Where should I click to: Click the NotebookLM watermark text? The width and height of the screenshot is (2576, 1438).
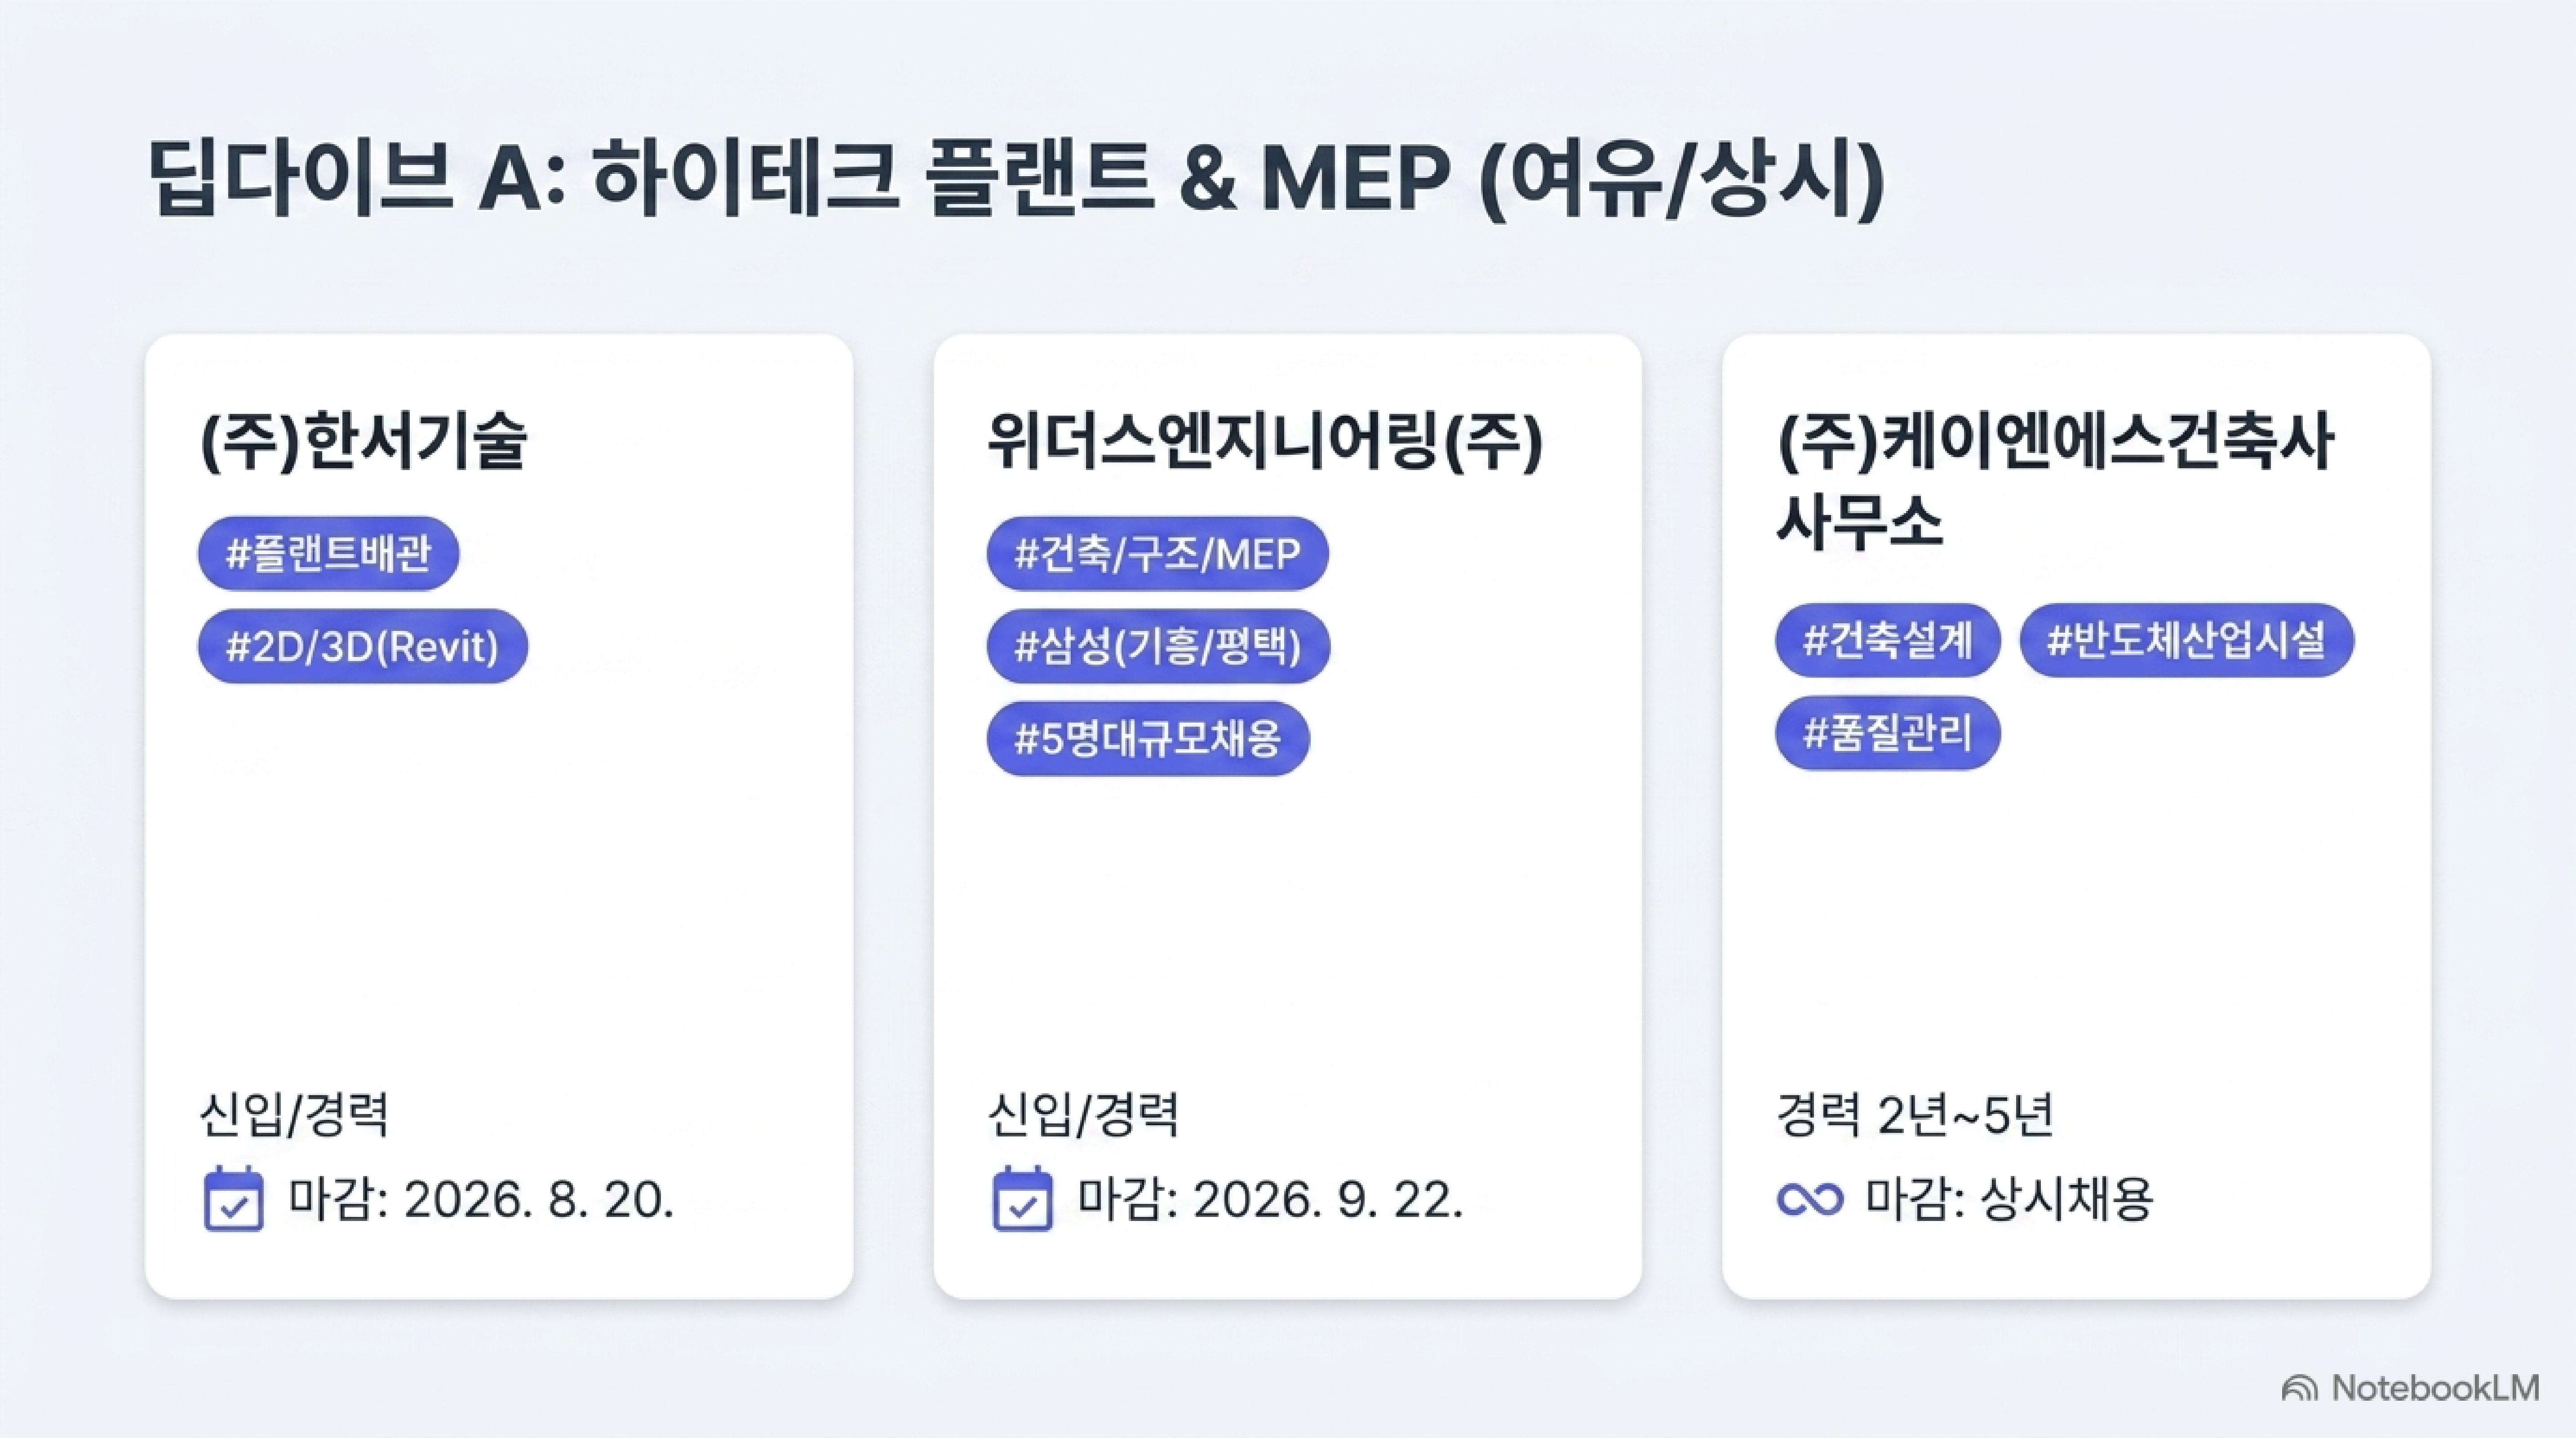[x=2435, y=1388]
